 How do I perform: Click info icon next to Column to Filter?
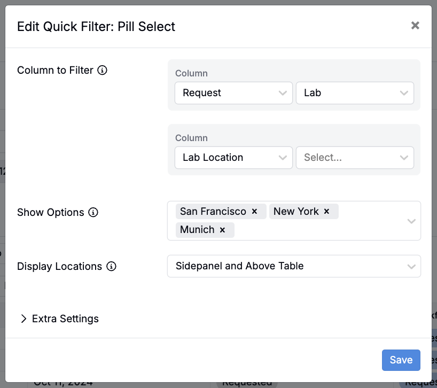tap(103, 70)
